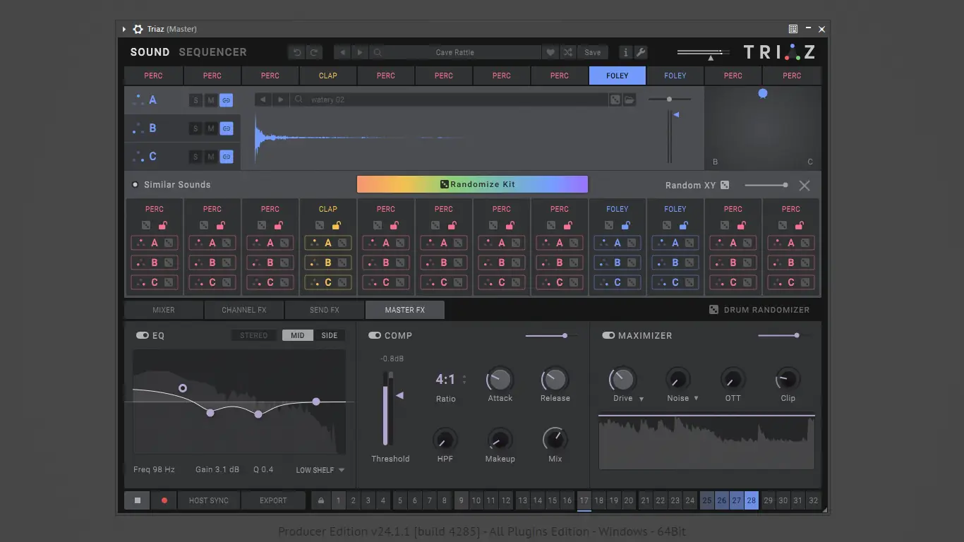Select the MASTER FX tab
The width and height of the screenshot is (964, 542).
tap(405, 310)
